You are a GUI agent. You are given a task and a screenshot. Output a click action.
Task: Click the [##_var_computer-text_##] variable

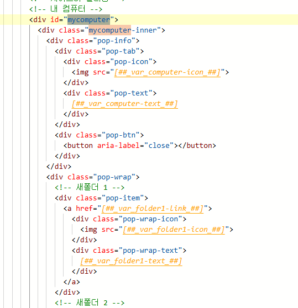click(x=125, y=104)
